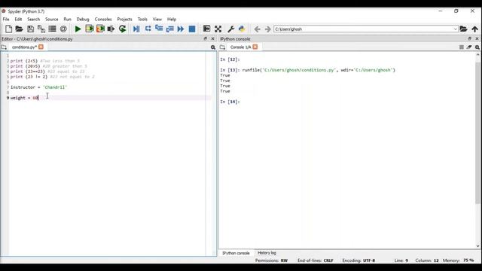Open IPython console options icon
This screenshot has width=482, height=271.
pos(477,47)
